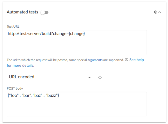Screen dimensions: 168x124
Task: Click the info icon next to the encoding dropdown
Action: [x=100, y=77]
